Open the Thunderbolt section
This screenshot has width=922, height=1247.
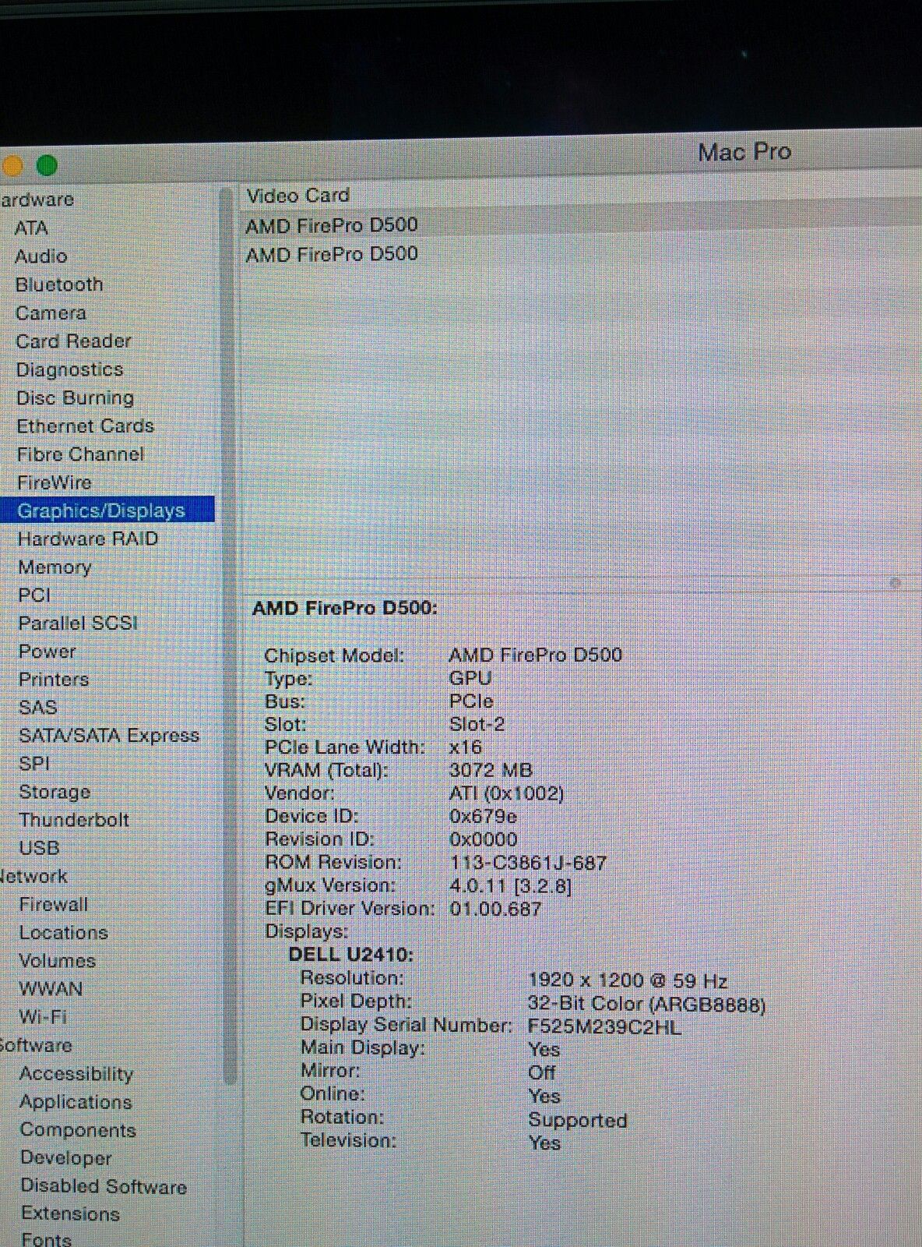pos(74,820)
